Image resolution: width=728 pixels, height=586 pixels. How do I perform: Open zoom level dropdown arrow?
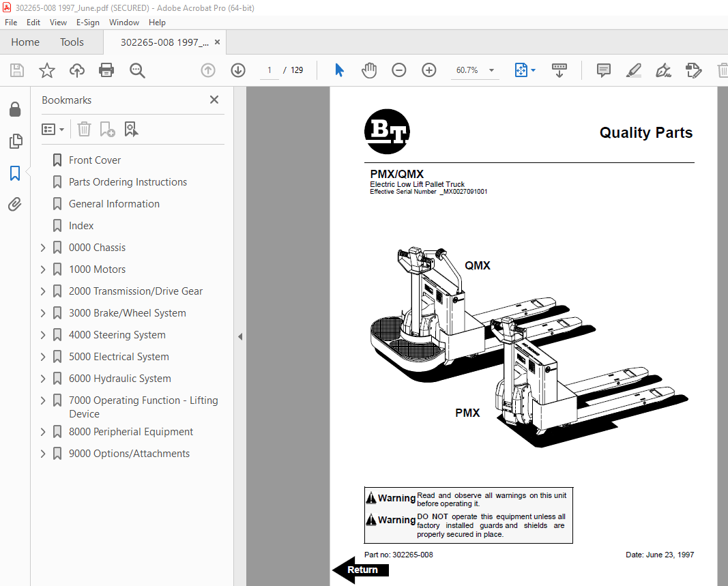[491, 70]
